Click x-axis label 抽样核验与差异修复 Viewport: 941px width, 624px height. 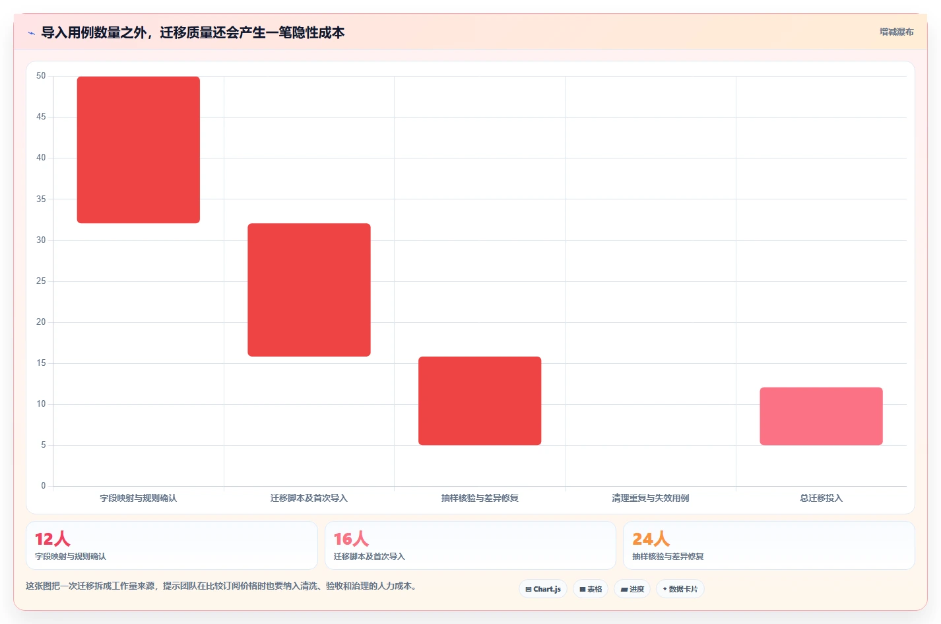pos(480,498)
